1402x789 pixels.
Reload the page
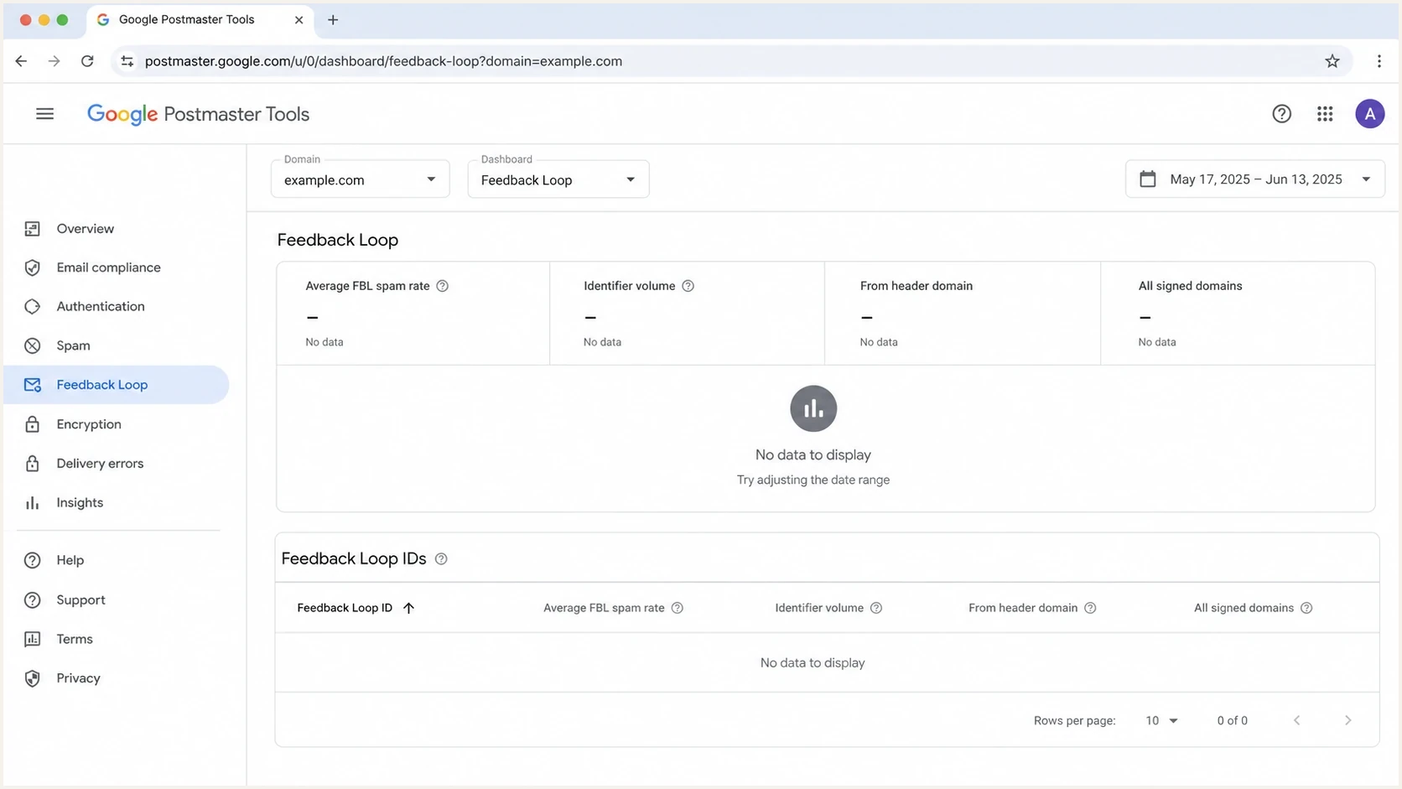pyautogui.click(x=87, y=61)
